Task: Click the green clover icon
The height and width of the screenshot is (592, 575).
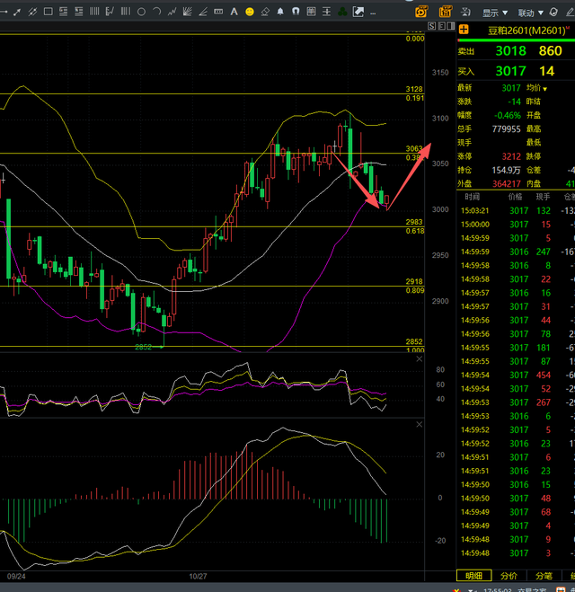Action: [x=342, y=12]
